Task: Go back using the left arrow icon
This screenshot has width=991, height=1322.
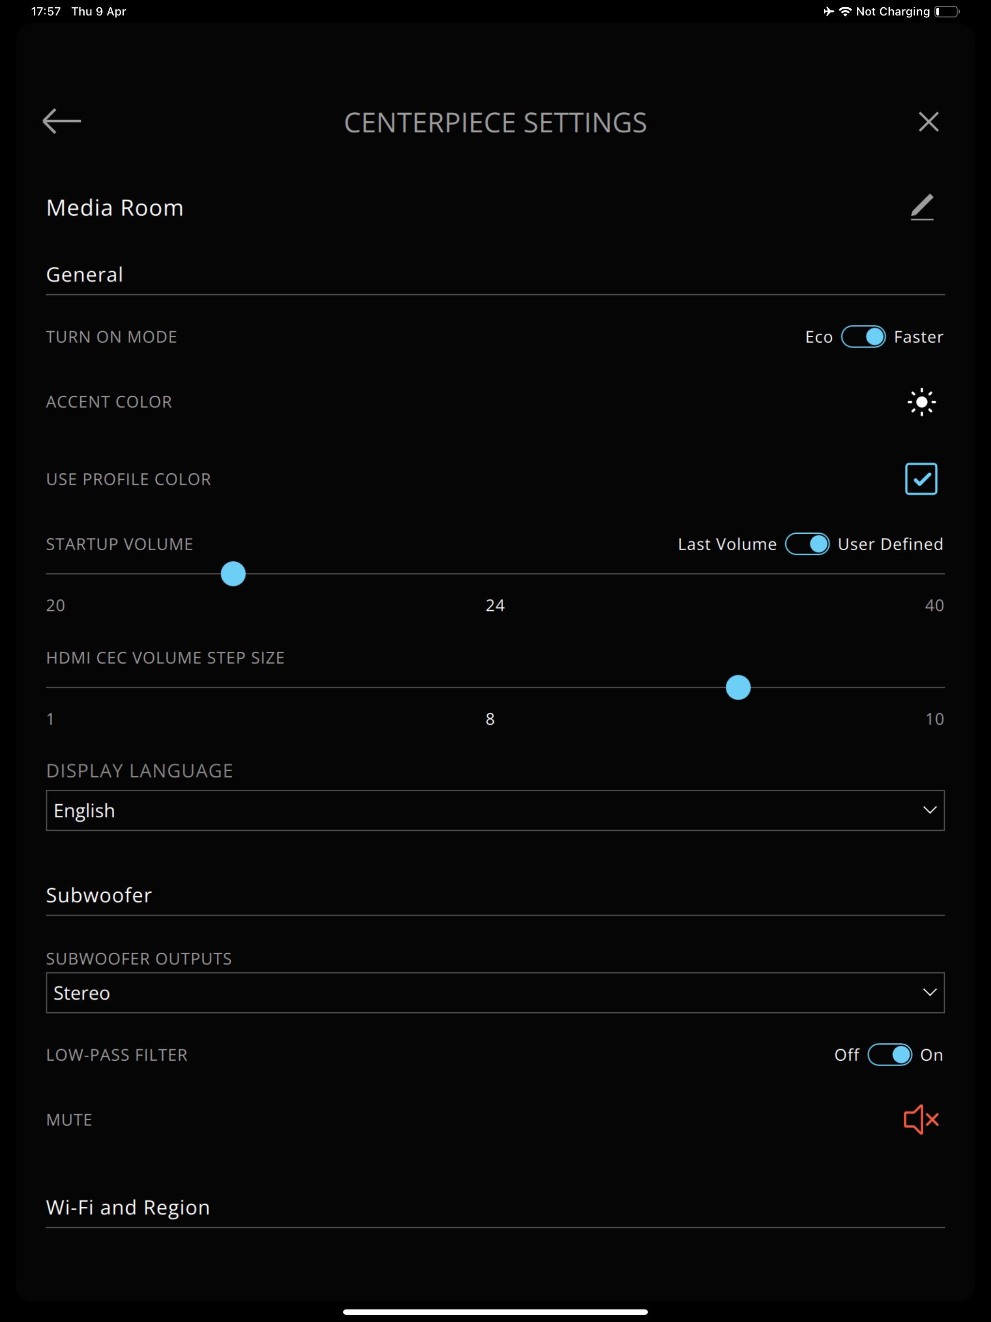Action: tap(61, 121)
